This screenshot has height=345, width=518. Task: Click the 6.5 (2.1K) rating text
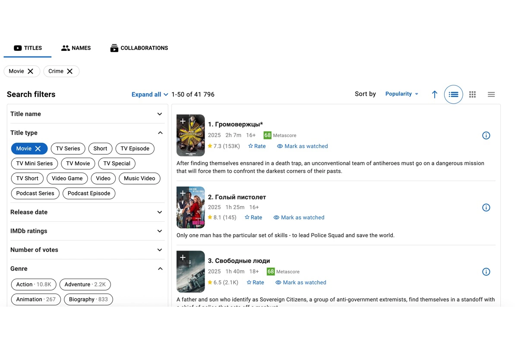[223, 282]
